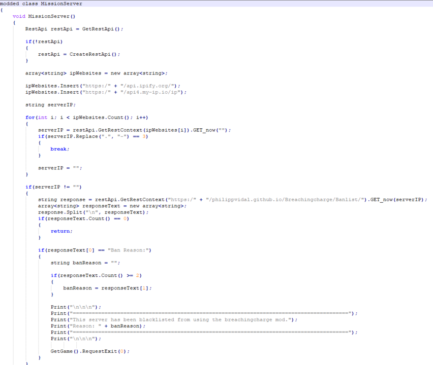This screenshot has height=365, width=433.
Task: Select the 'void MissionServer()' constructor line
Action: click(x=44, y=16)
